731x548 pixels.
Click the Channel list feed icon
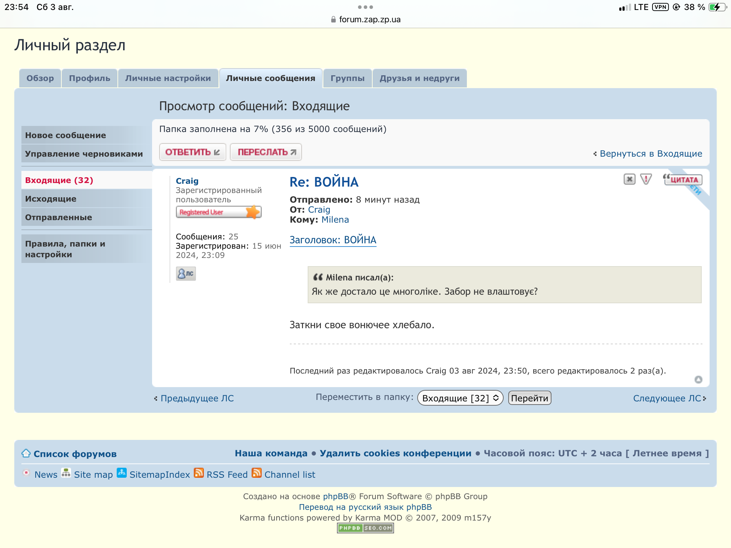click(x=257, y=473)
